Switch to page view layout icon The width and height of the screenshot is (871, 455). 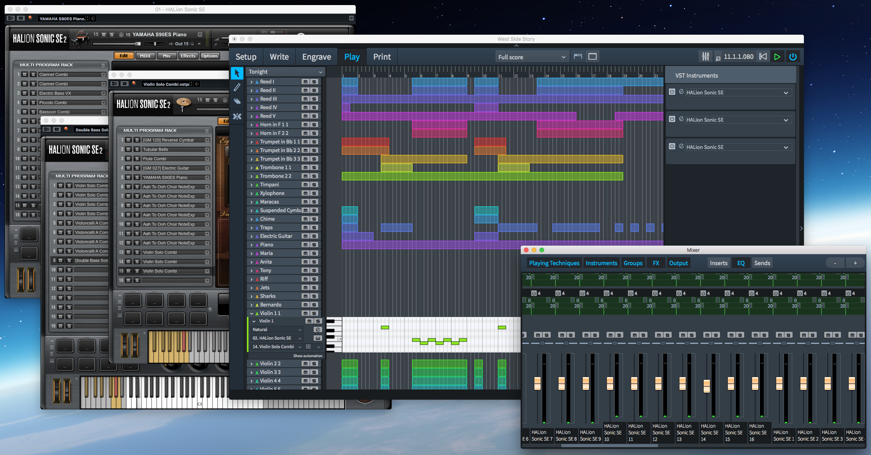pyautogui.click(x=592, y=57)
